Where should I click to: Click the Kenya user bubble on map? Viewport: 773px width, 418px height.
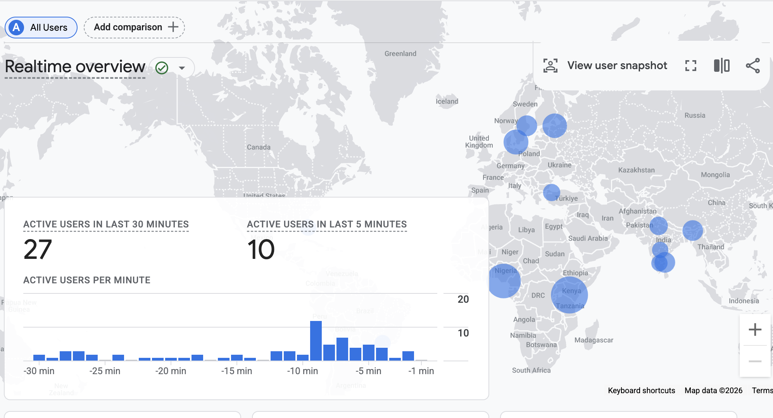coord(569,295)
